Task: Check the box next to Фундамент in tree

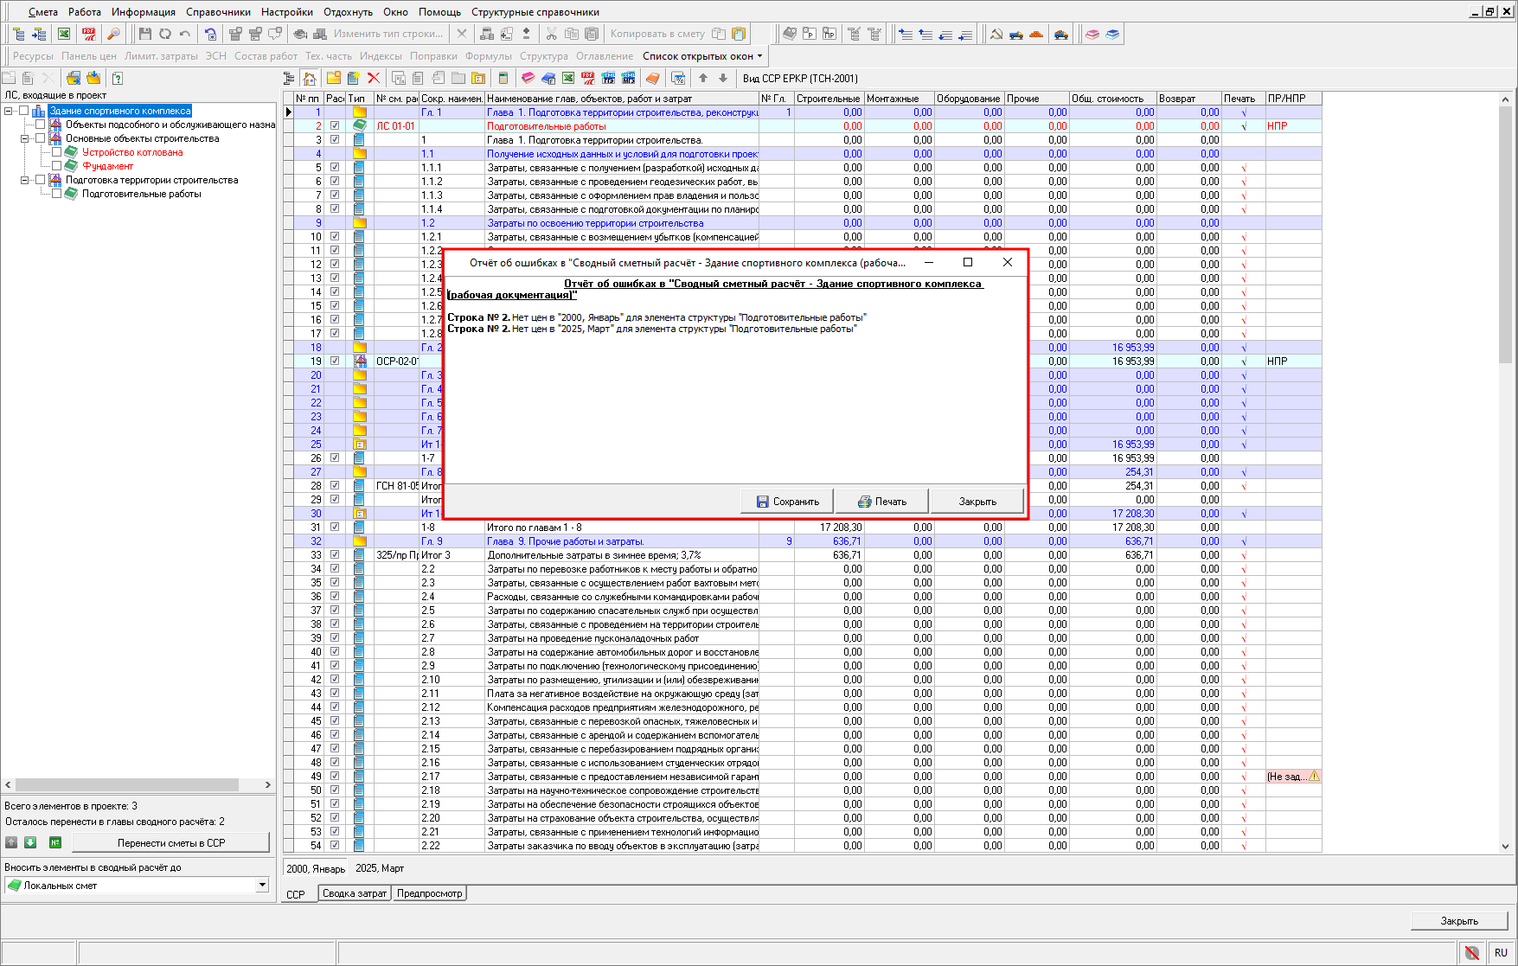Action: click(x=56, y=166)
